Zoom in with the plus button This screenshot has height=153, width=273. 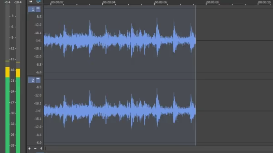pyautogui.click(x=29, y=149)
